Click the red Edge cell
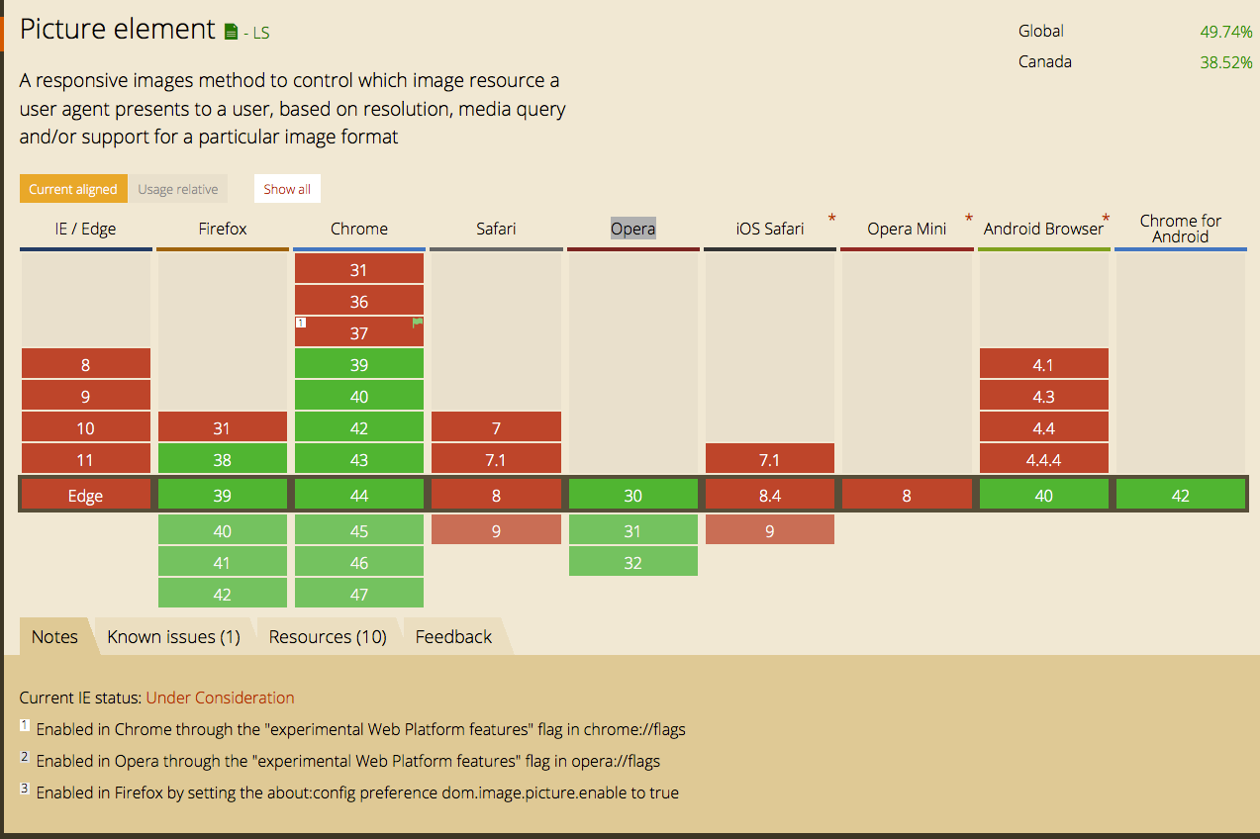The height and width of the screenshot is (839, 1260). click(x=86, y=495)
